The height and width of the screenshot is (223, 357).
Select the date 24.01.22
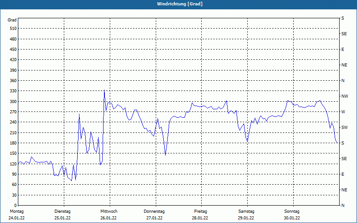click(x=17, y=218)
